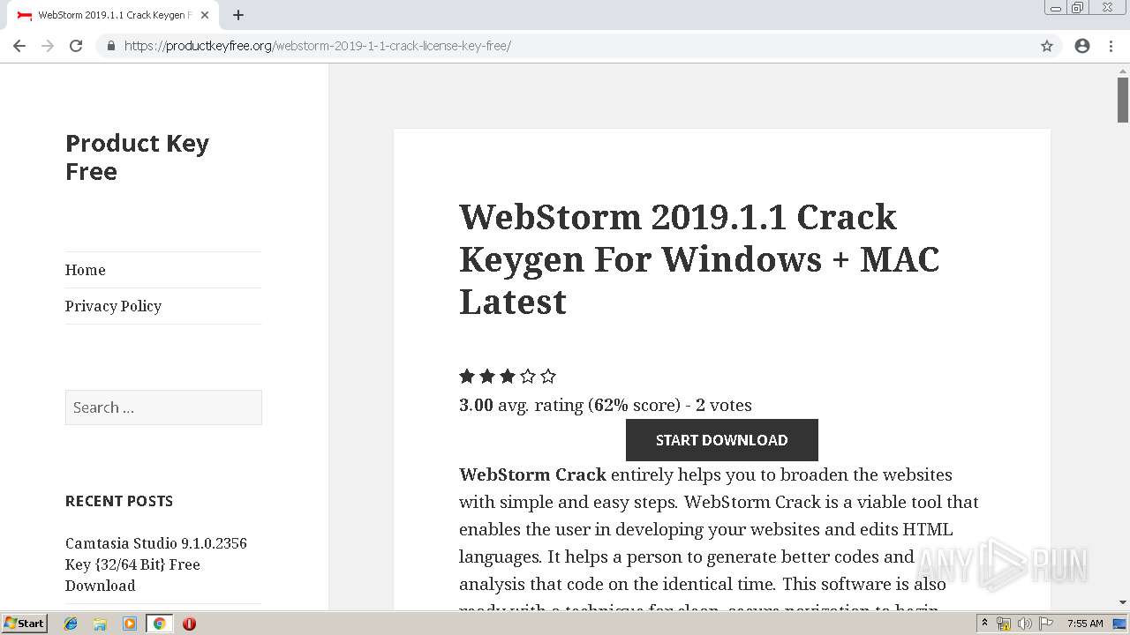Open the Chrome profile account icon
This screenshot has height=635, width=1130.
(1082, 46)
